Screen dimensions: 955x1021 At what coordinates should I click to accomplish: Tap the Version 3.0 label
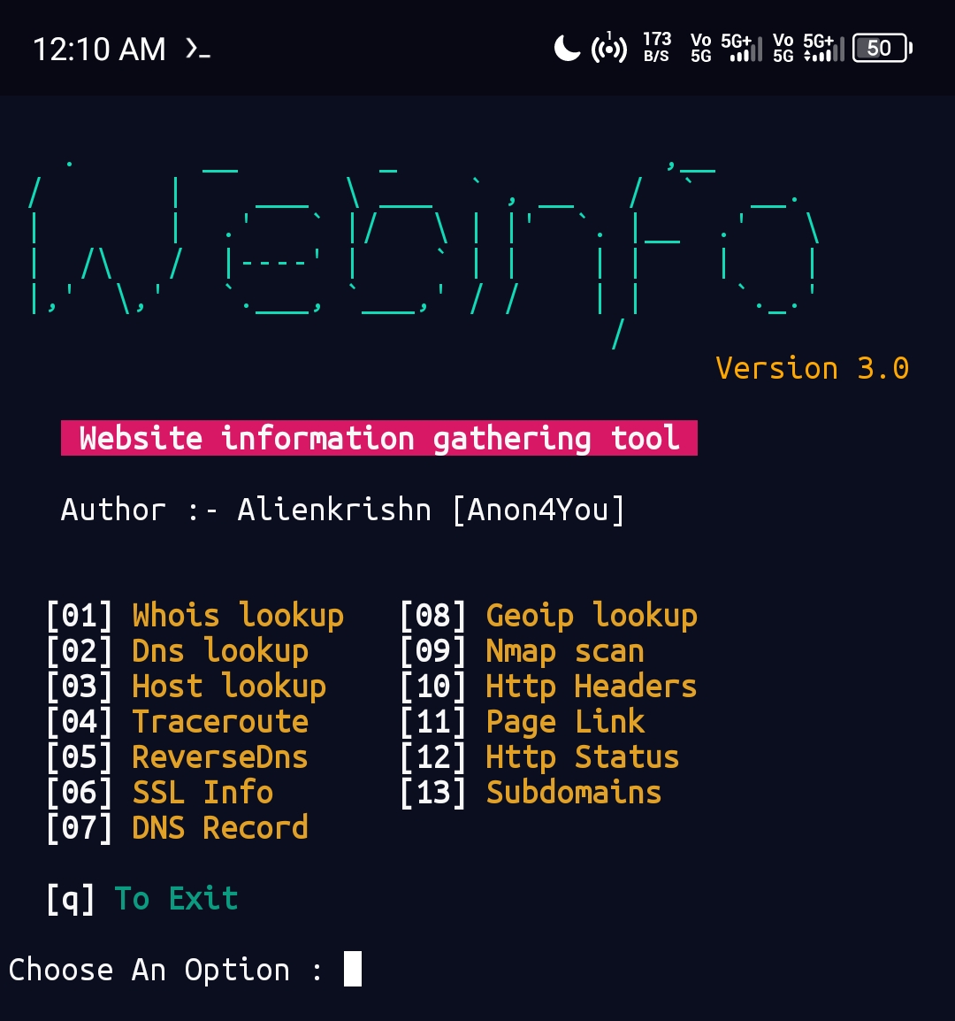(x=812, y=369)
